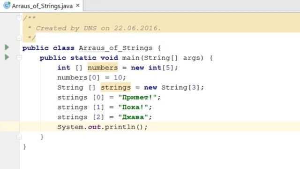
Task: Click 'new String[3]' expression
Action: (x=172, y=87)
